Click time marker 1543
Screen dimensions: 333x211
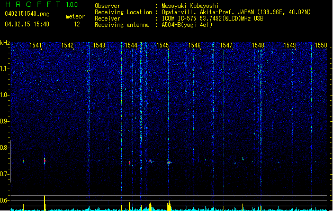pos(99,45)
